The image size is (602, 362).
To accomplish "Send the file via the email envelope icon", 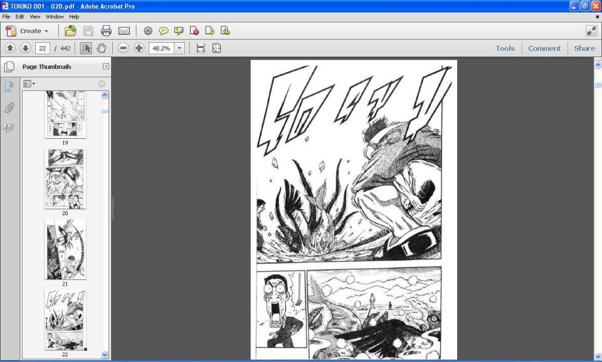I will [x=124, y=31].
